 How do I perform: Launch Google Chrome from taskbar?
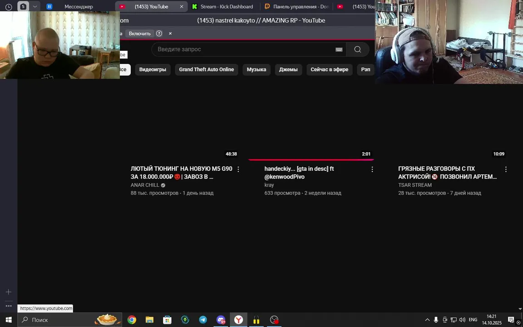coord(132,320)
